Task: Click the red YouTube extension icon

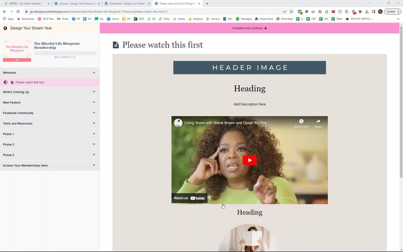Action: click(x=333, y=12)
